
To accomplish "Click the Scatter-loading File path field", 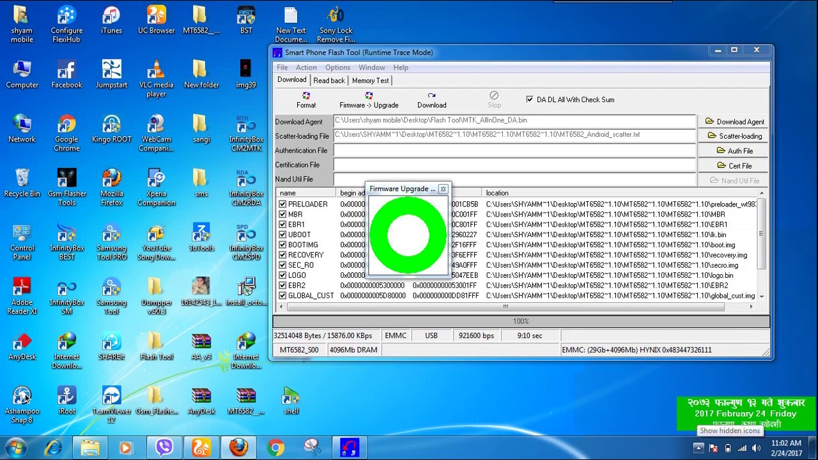I will (x=514, y=135).
